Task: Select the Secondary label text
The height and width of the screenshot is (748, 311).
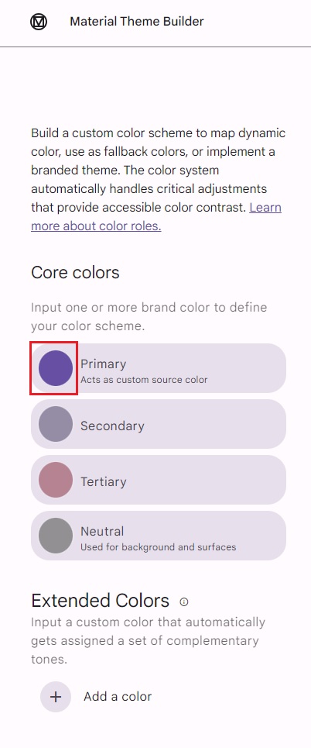Action: pyautogui.click(x=112, y=426)
